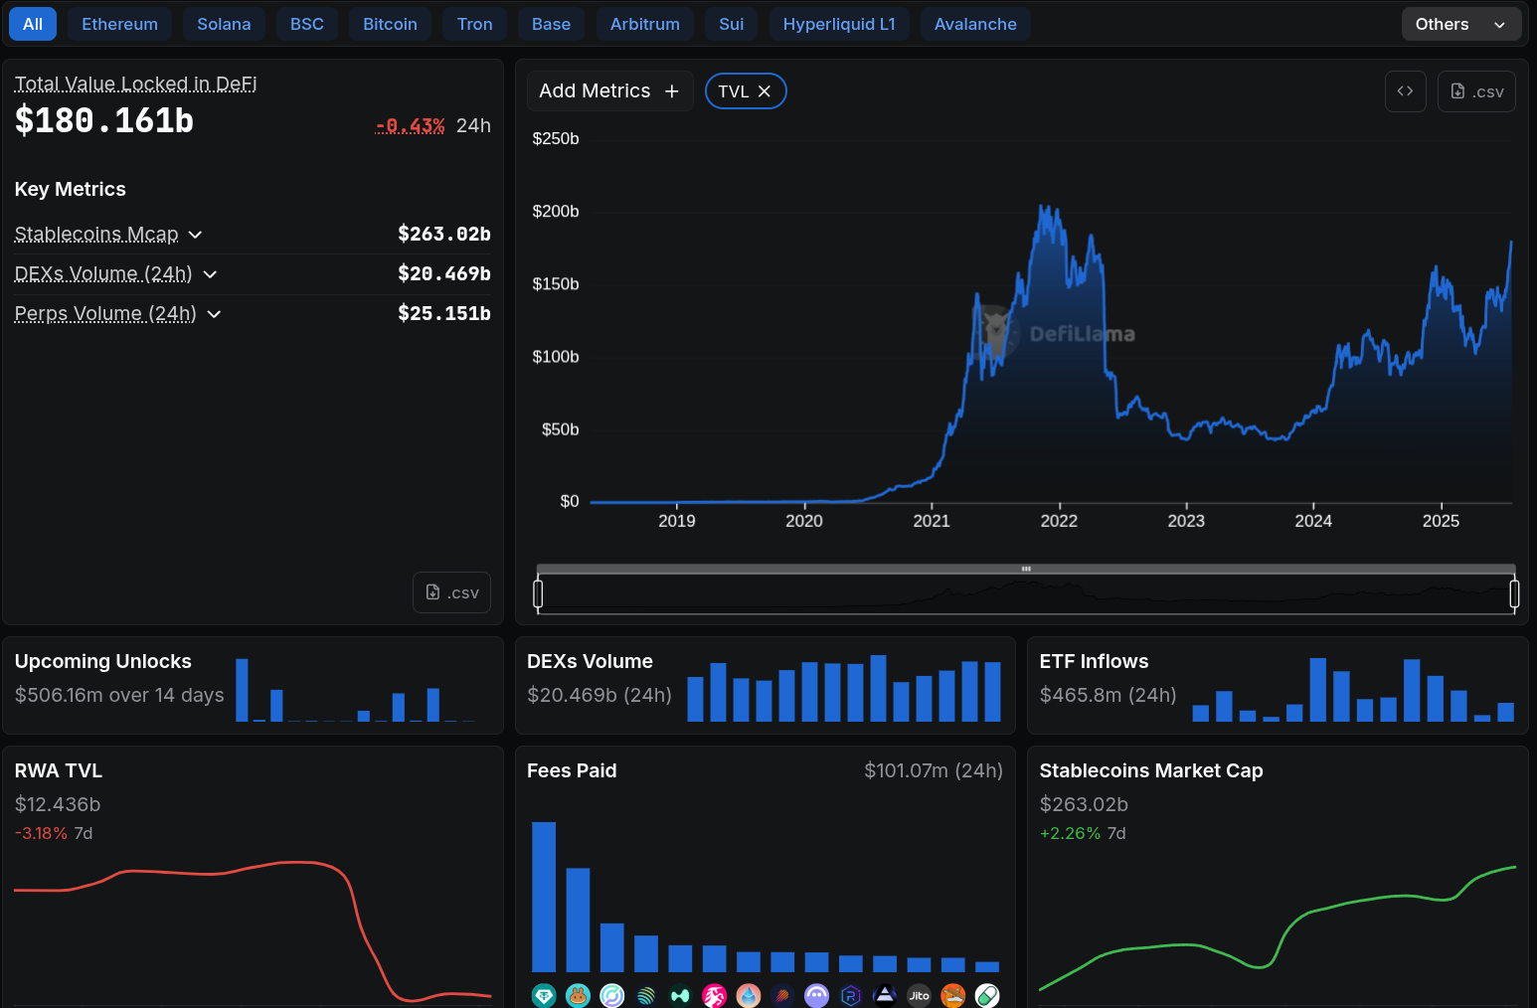Click the -3.18% 7d RWA change

[54, 833]
